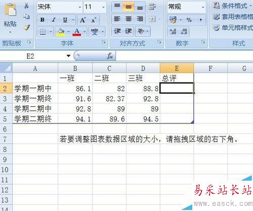The image size is (253, 211).
Task: Select column B header
Action: coord(75,68)
